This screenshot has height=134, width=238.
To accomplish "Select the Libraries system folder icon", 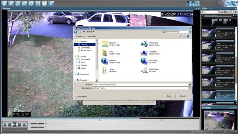I will 105,44.
